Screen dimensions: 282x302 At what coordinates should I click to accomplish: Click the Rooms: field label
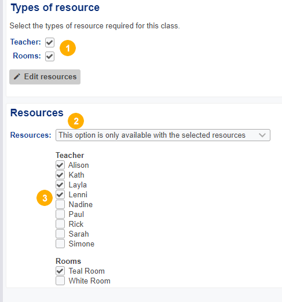[x=27, y=56]
